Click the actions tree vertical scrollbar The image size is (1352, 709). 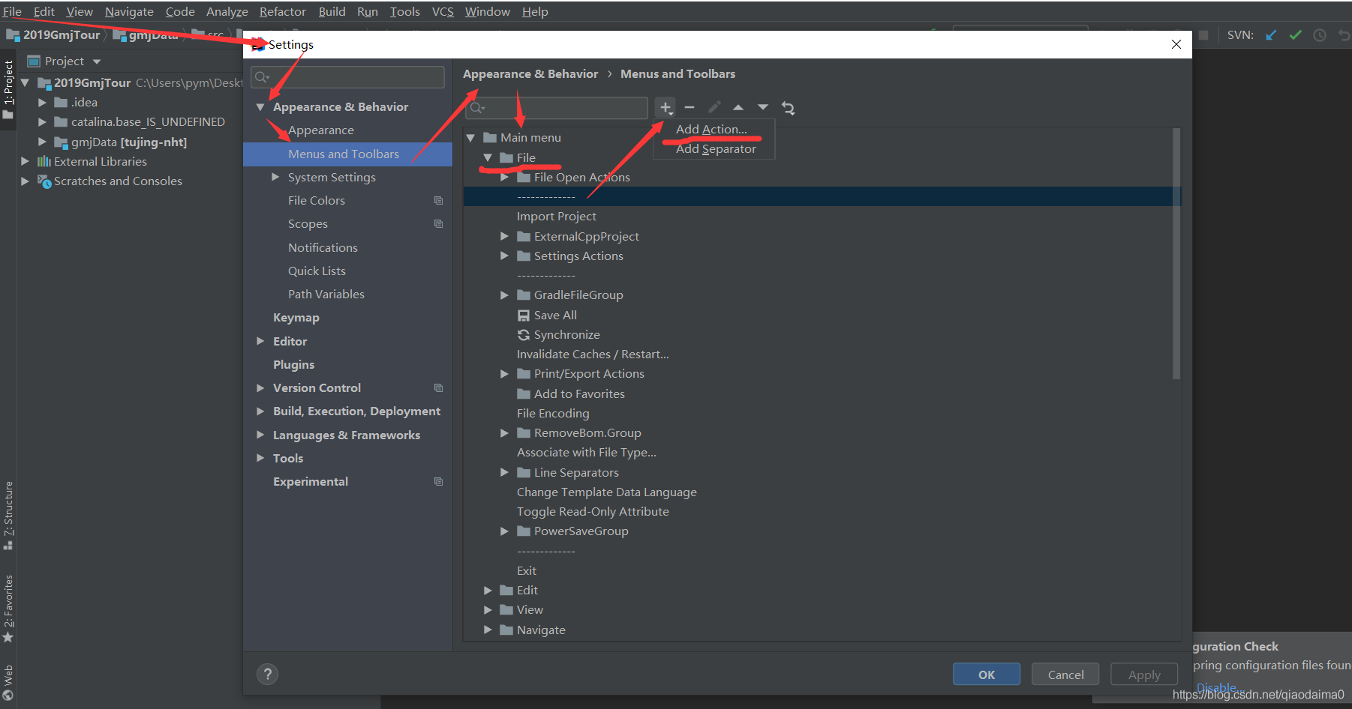1176,255
